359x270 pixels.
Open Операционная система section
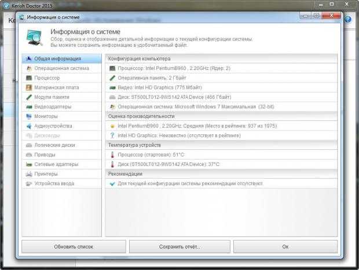point(61,68)
